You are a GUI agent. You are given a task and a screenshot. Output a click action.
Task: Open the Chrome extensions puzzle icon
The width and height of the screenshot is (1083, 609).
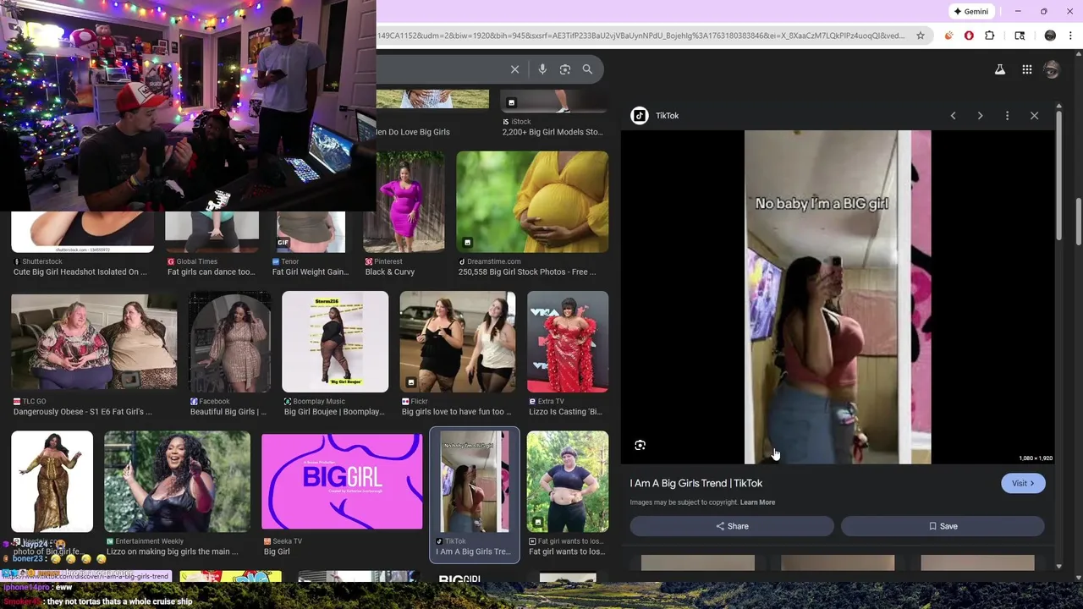tap(990, 36)
